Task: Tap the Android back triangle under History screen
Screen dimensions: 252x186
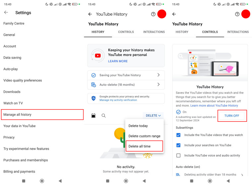Action: [144, 181]
